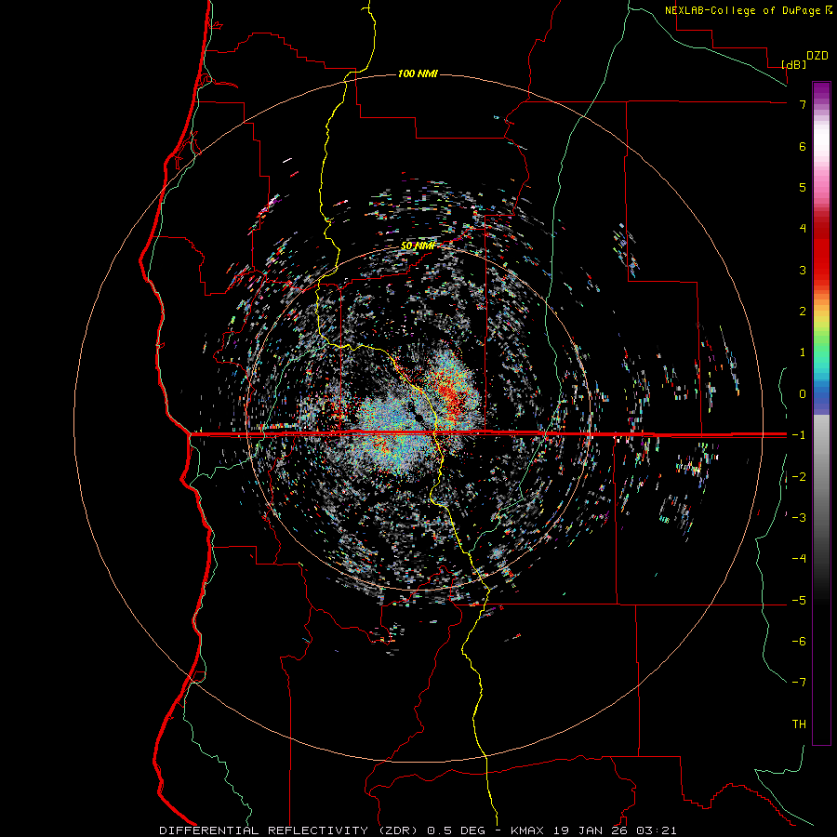Click the -4 value on color scale
Viewport: 837px width, 837px height.
pyautogui.click(x=799, y=559)
